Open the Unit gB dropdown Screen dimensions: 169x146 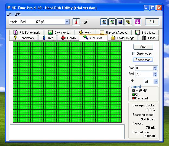(155, 81)
